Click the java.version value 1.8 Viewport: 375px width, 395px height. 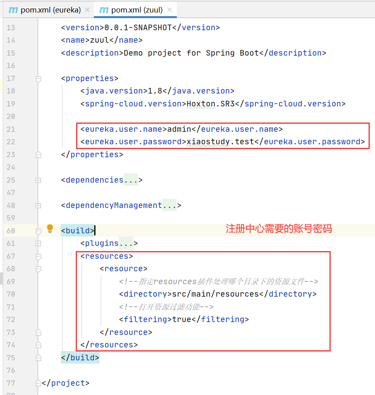(155, 91)
